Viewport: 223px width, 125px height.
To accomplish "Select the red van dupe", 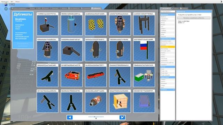I will coord(71,75).
